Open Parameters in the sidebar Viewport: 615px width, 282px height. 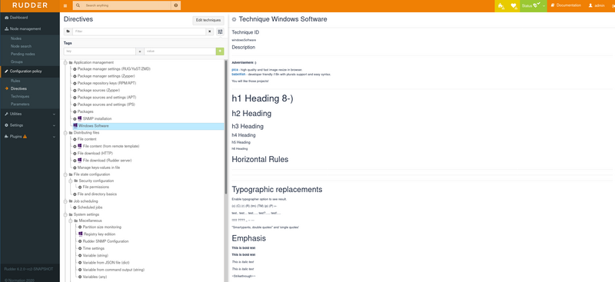click(20, 104)
